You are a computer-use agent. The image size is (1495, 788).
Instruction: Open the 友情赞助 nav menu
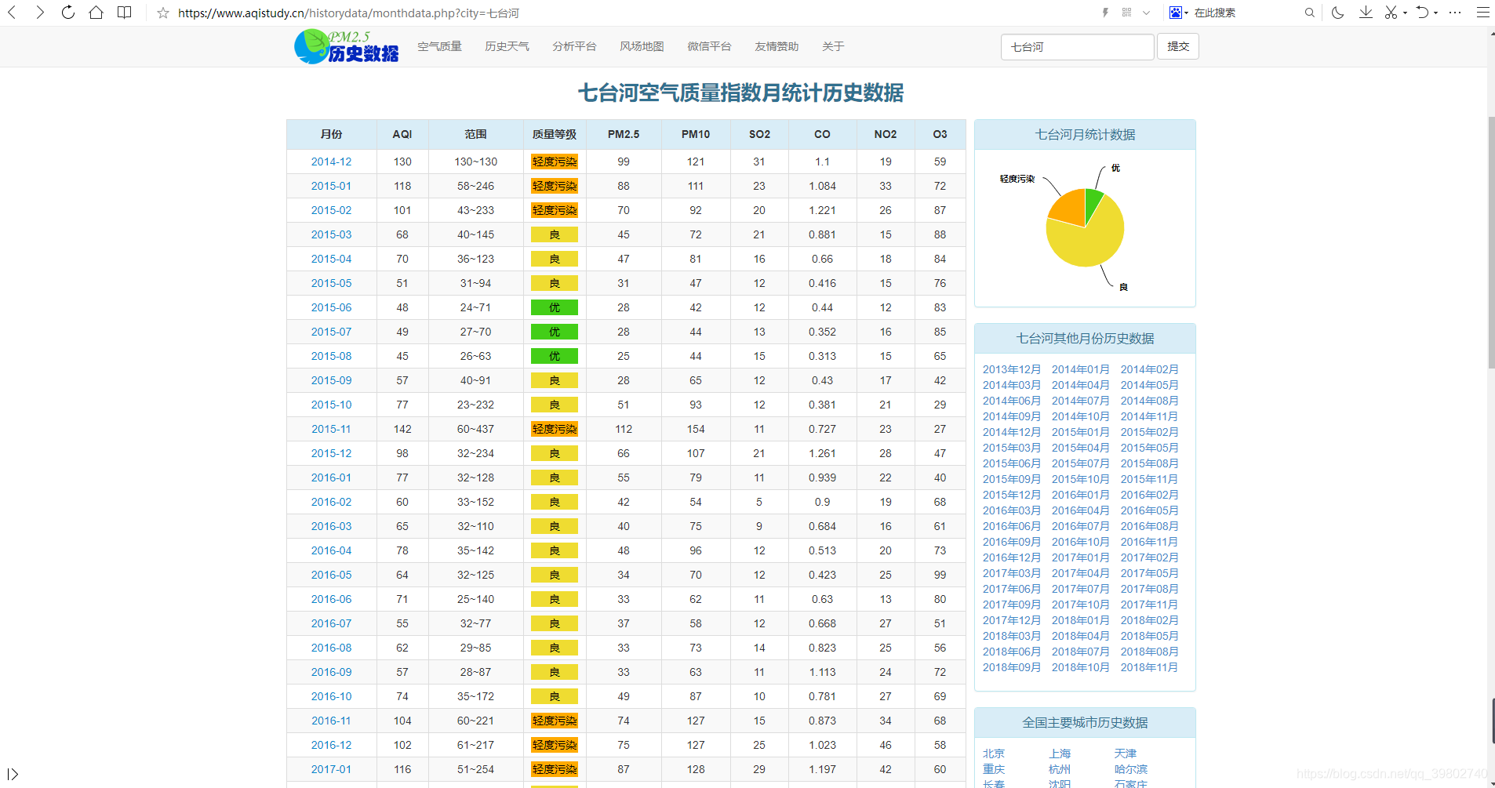point(777,46)
